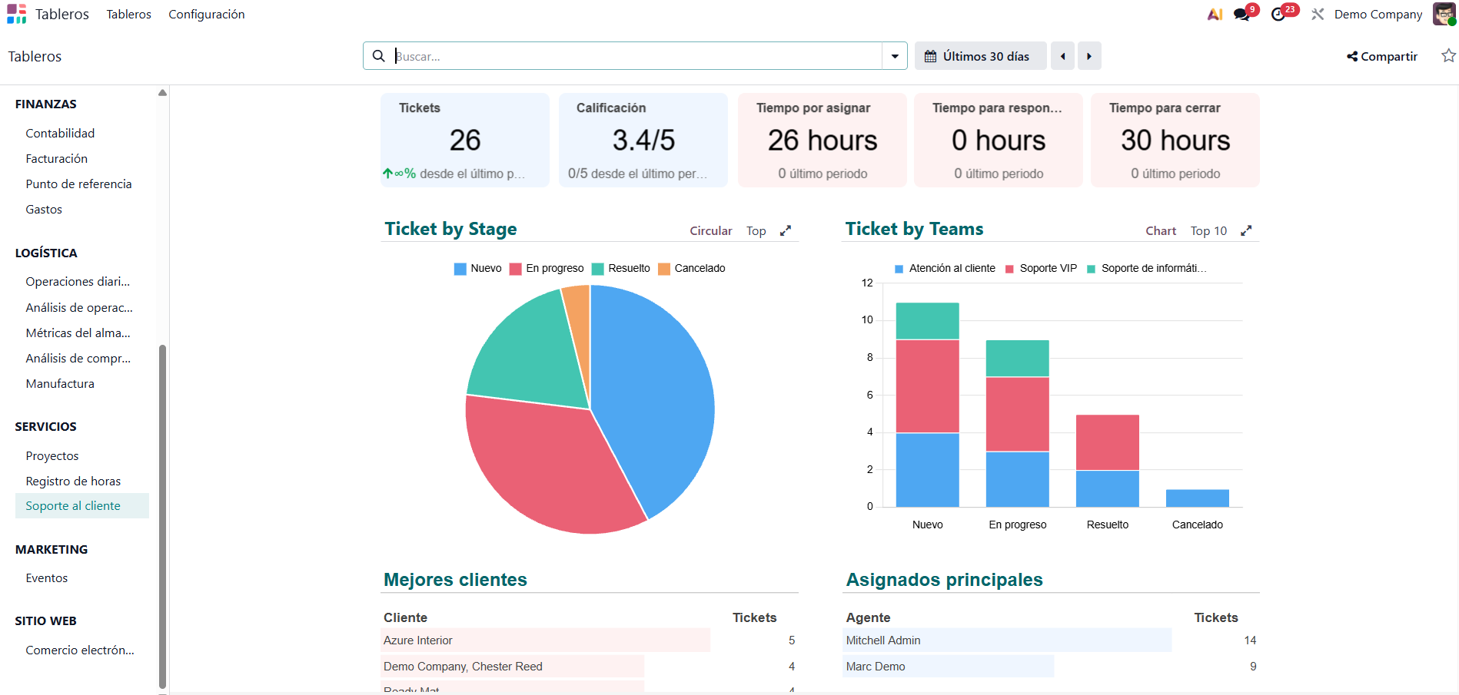Expand the Ticket by Teams chart fullscreen
Screen dimensions: 1459x695
click(1246, 231)
